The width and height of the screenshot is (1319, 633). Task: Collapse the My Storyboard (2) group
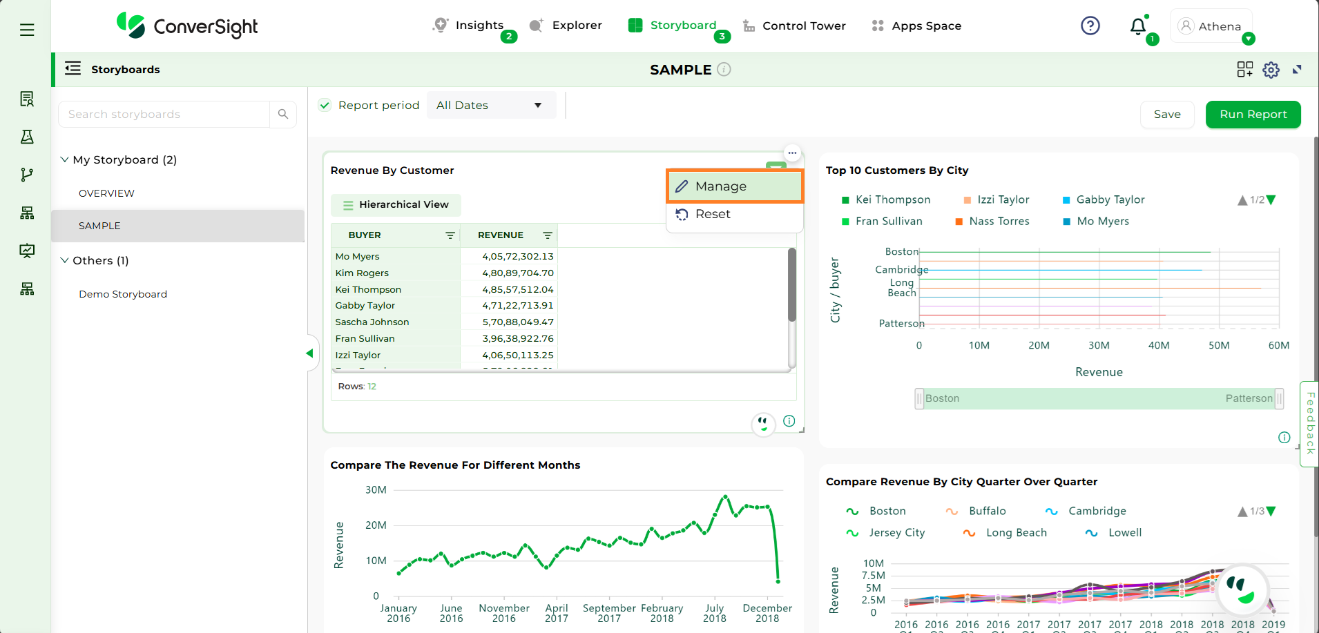point(65,159)
